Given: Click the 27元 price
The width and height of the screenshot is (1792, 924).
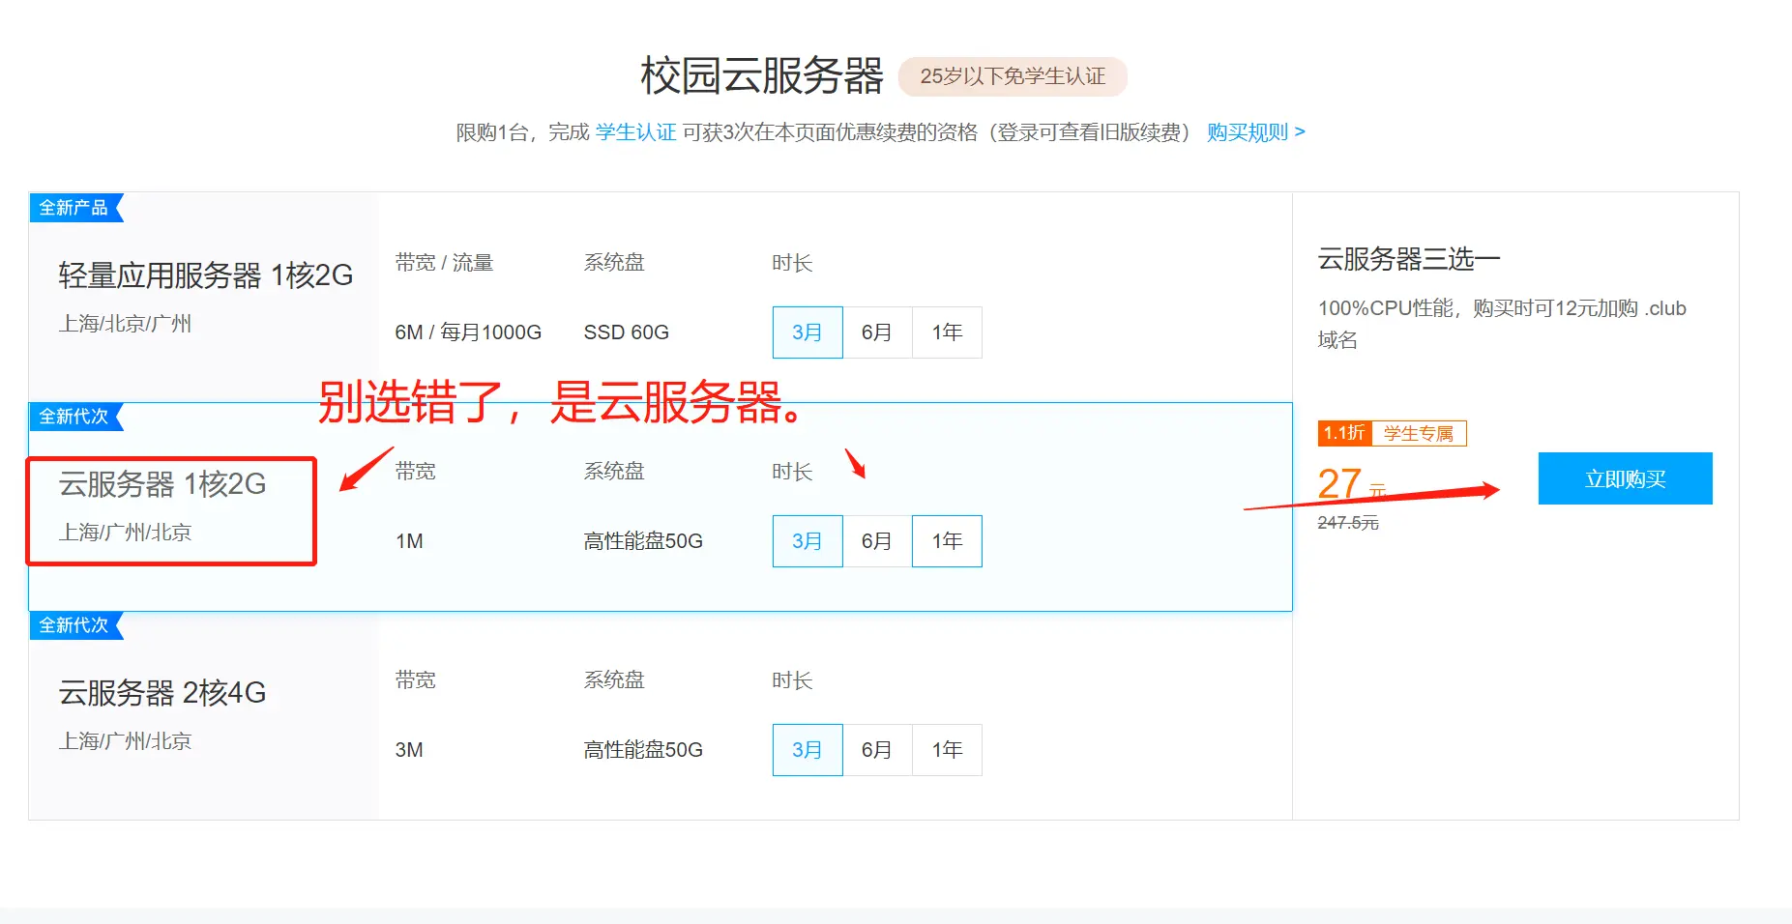Looking at the screenshot, I should click(x=1351, y=484).
